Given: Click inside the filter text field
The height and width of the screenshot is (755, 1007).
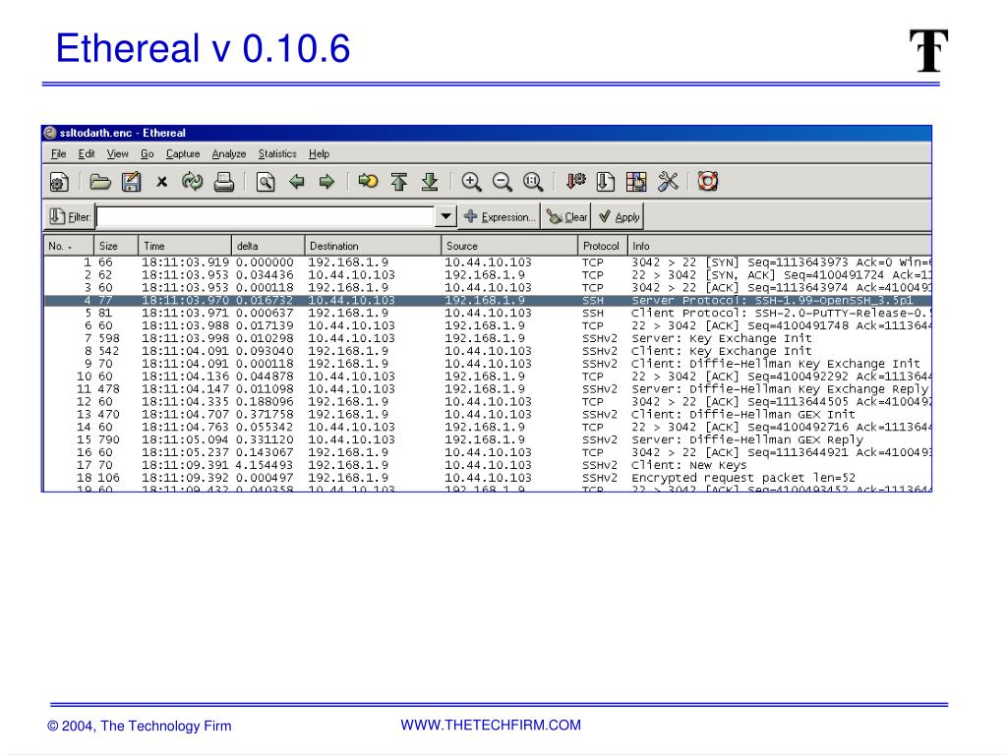Looking at the screenshot, I should tap(266, 217).
